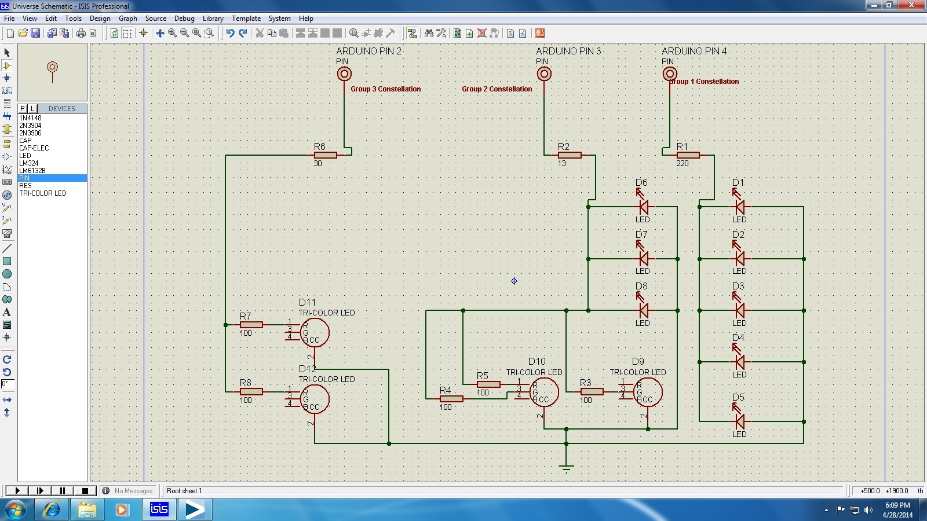Stop the simulation with Stop button
The width and height of the screenshot is (927, 521).
click(85, 490)
